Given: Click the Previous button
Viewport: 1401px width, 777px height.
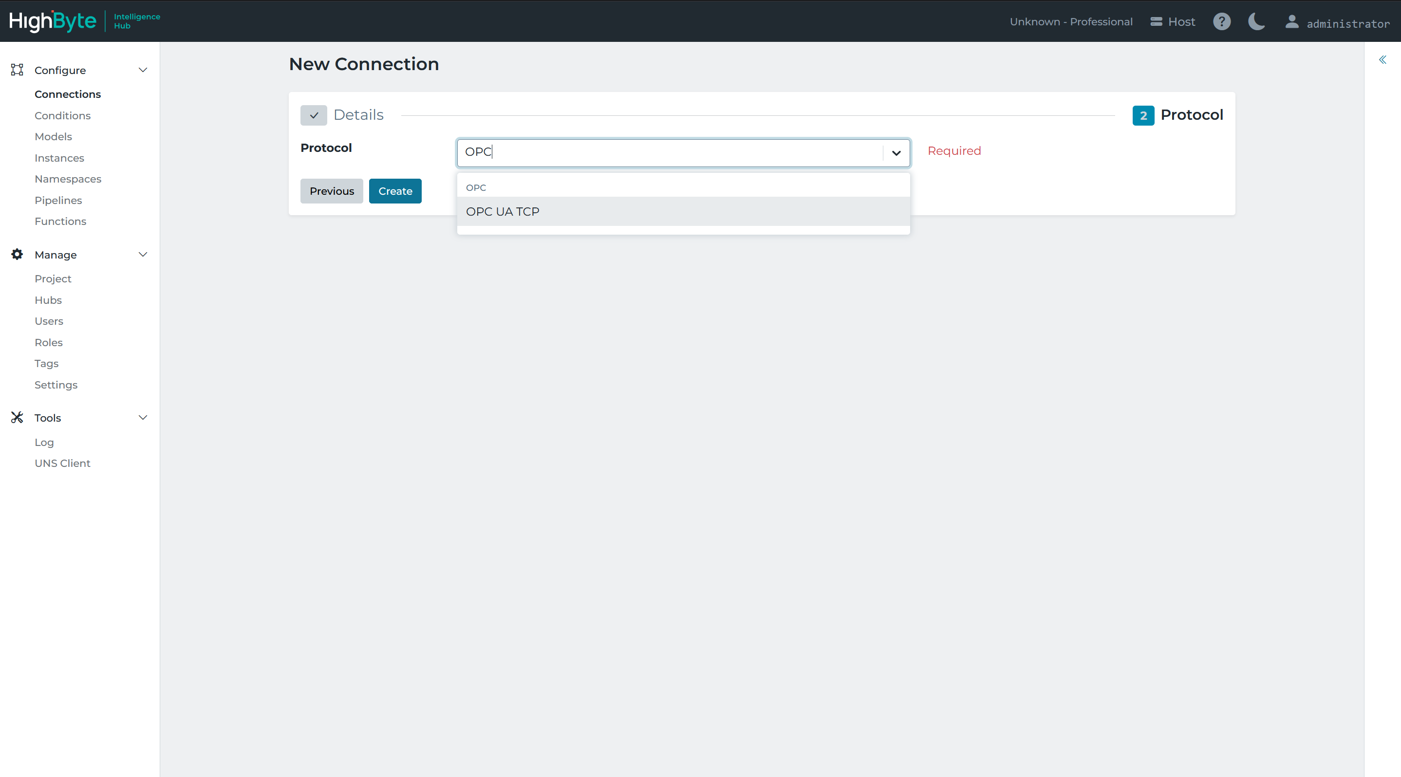Looking at the screenshot, I should pos(331,191).
